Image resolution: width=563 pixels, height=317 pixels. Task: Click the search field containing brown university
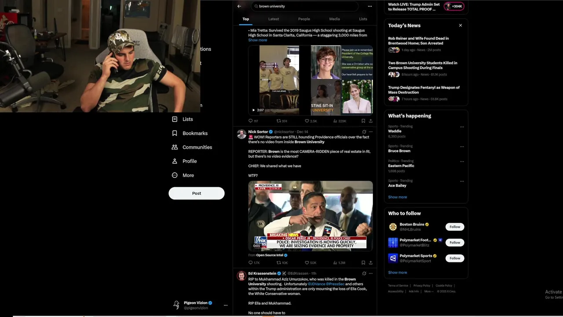pos(304,6)
